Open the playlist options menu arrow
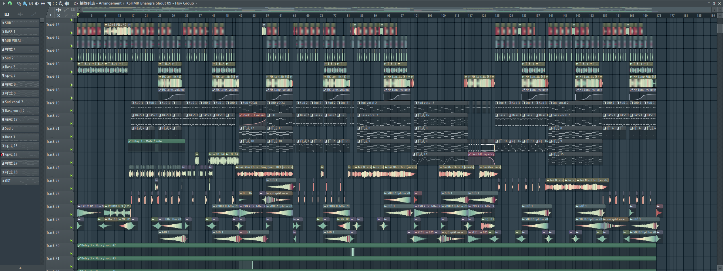This screenshot has height=271, width=723. (x=4, y=3)
